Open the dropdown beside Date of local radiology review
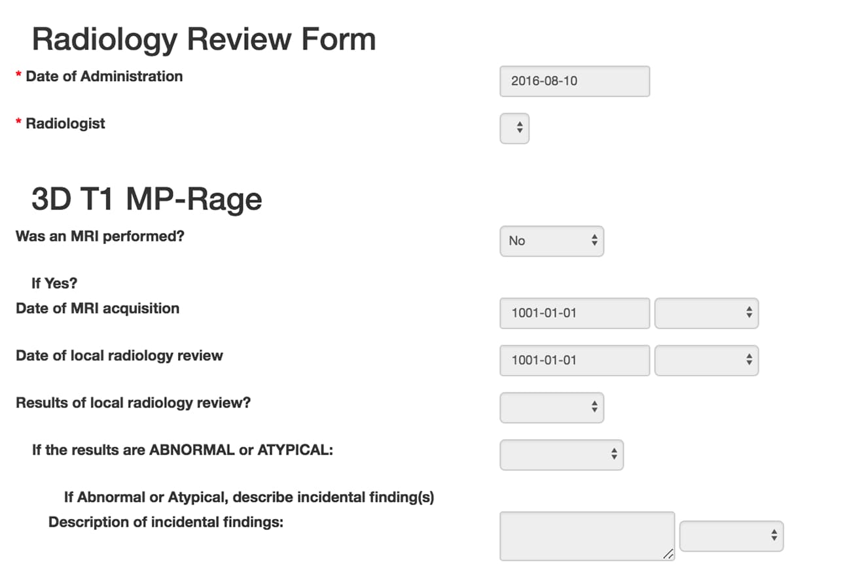Viewport: 864px width, 585px height. point(706,360)
